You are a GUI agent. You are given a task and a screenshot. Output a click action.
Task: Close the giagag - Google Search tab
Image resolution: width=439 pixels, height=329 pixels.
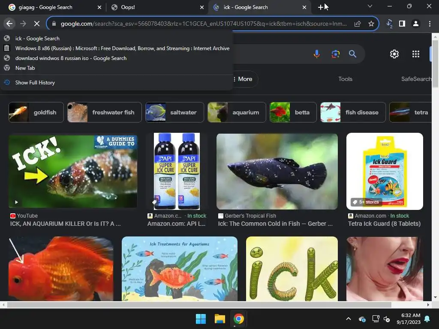[99, 7]
